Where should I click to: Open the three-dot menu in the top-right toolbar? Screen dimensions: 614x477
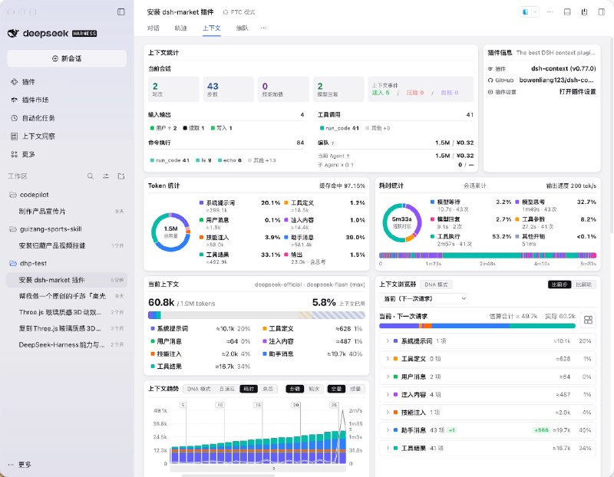550,12
